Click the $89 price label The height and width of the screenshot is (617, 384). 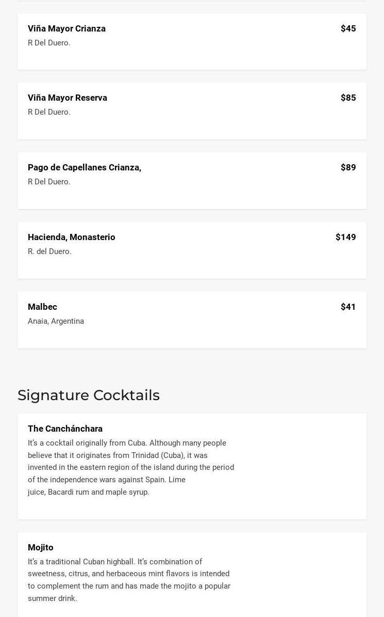click(x=348, y=168)
